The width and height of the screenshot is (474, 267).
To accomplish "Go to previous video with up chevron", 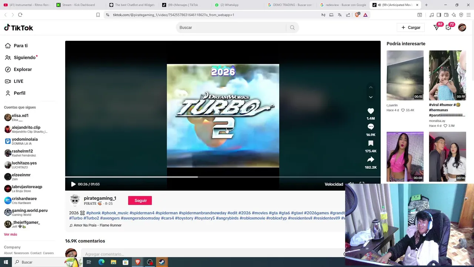I will [x=371, y=87].
